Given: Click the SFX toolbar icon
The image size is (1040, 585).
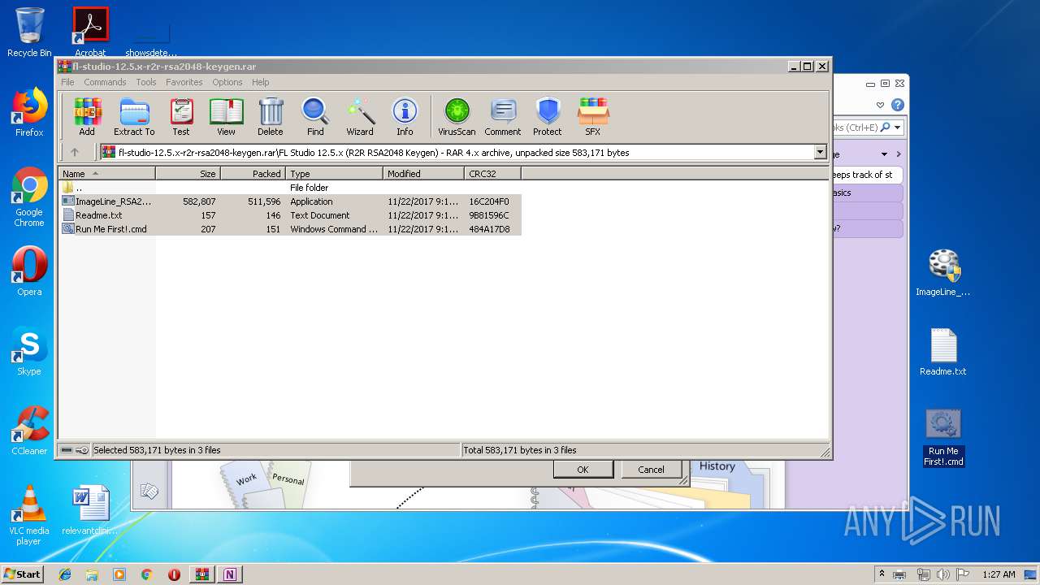Looking at the screenshot, I should click(593, 117).
